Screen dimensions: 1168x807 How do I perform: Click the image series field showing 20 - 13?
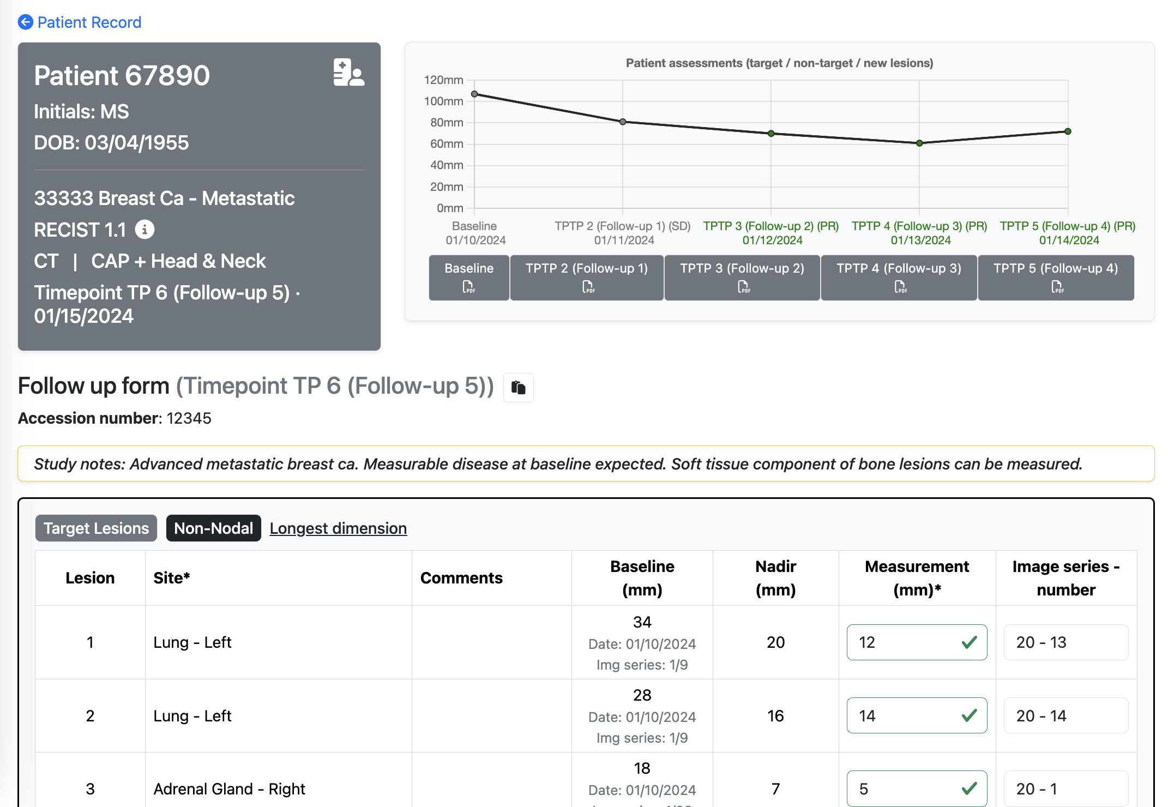coord(1065,642)
